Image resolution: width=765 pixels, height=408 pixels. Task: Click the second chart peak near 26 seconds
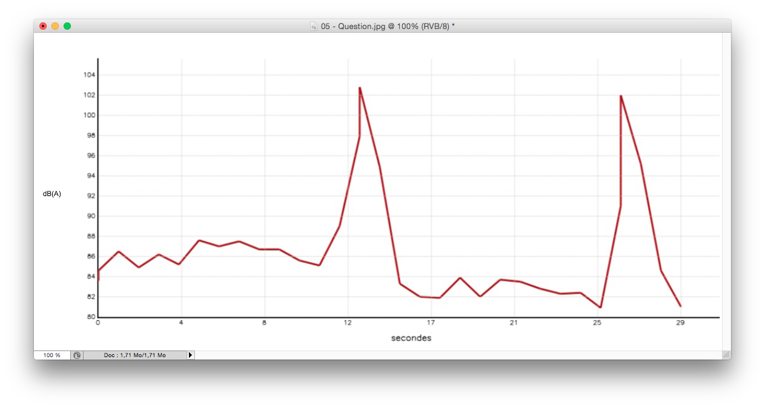point(621,96)
